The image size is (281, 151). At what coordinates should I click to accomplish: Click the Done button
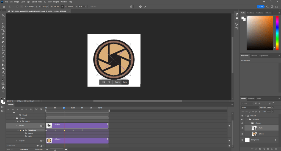(x=125, y=82)
